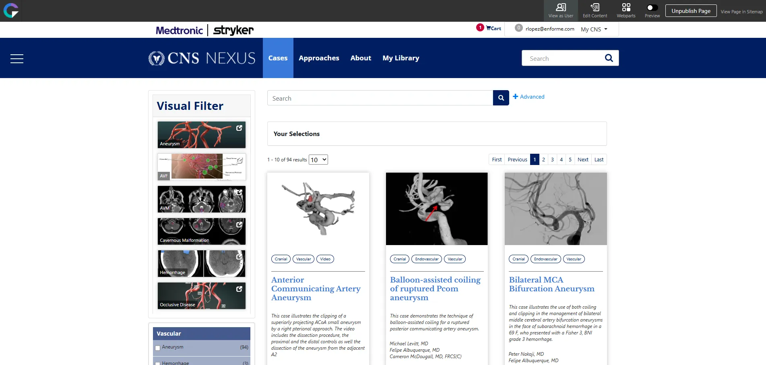766x365 pixels.
Task: Click the CMS logo in admin bar
Action: (x=11, y=10)
